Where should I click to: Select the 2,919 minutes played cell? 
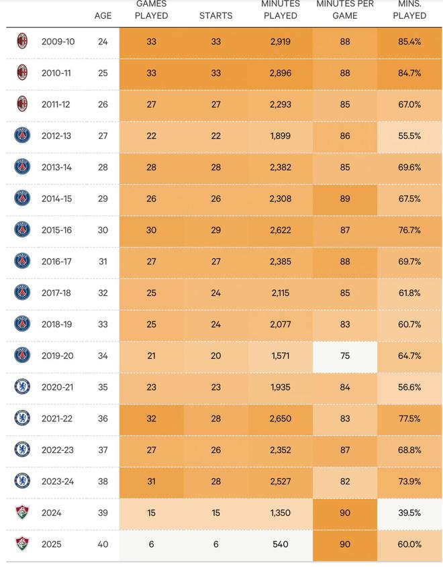click(280, 42)
